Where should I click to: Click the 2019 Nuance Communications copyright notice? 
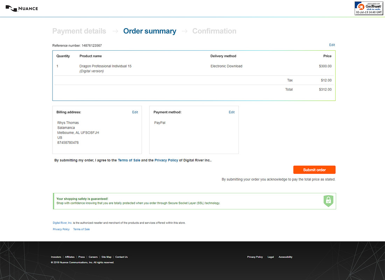click(83, 262)
